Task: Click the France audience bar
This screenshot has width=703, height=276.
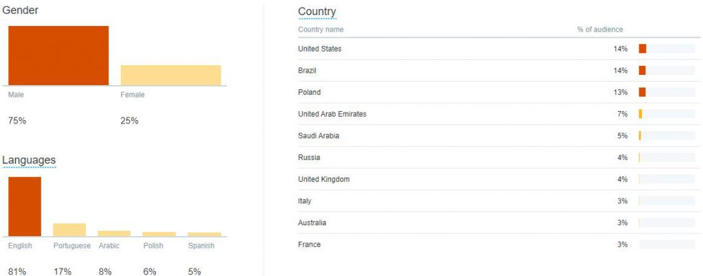Action: [x=667, y=244]
